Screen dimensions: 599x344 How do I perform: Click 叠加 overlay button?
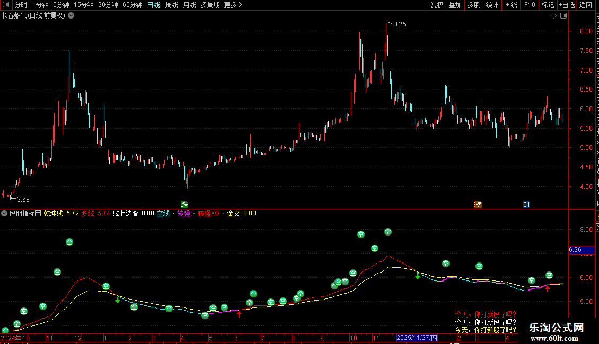pyautogui.click(x=455, y=5)
